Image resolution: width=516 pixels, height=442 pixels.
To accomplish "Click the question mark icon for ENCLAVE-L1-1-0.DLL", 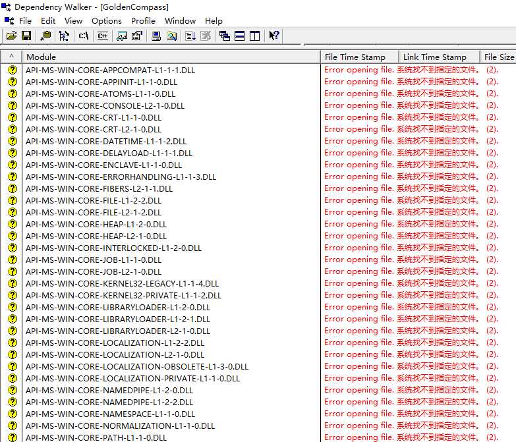I will tap(12, 165).
